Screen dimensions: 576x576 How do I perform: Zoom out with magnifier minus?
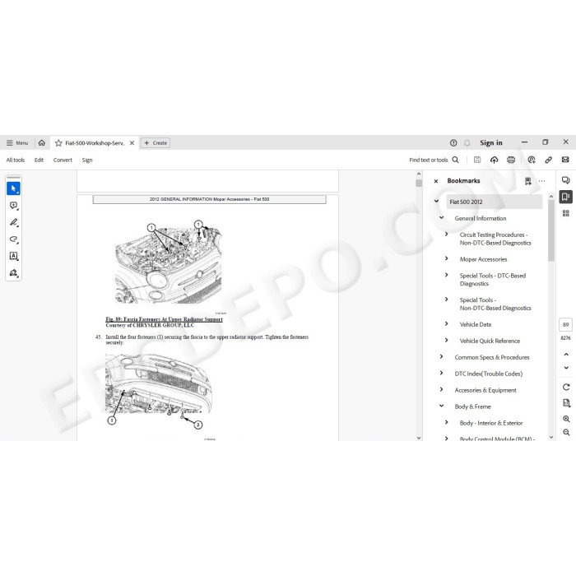coord(566,432)
